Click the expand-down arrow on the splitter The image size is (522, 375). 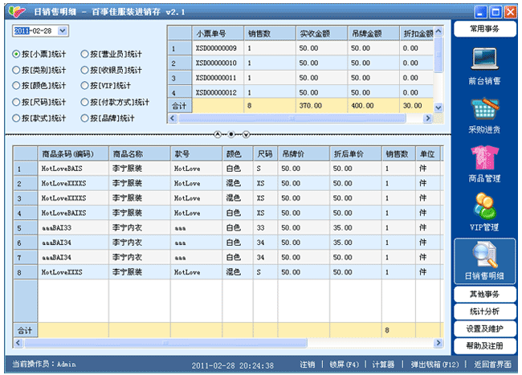(246, 134)
